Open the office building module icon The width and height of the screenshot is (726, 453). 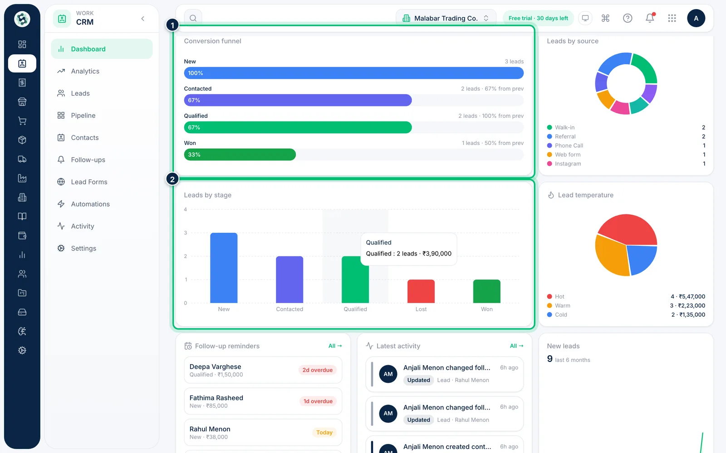22,198
